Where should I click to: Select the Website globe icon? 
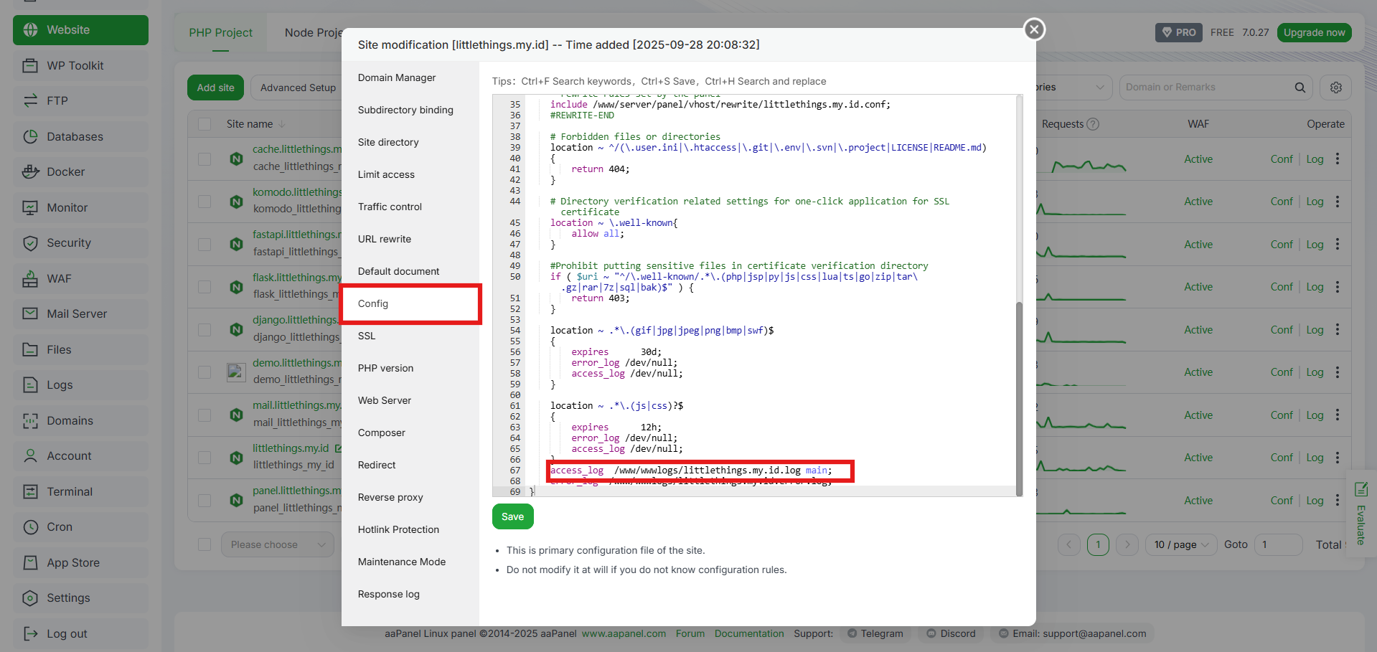(x=30, y=30)
